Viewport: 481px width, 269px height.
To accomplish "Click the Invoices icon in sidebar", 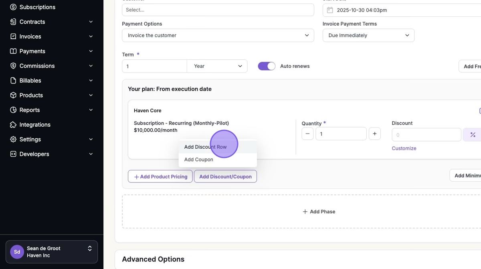I will (13, 36).
